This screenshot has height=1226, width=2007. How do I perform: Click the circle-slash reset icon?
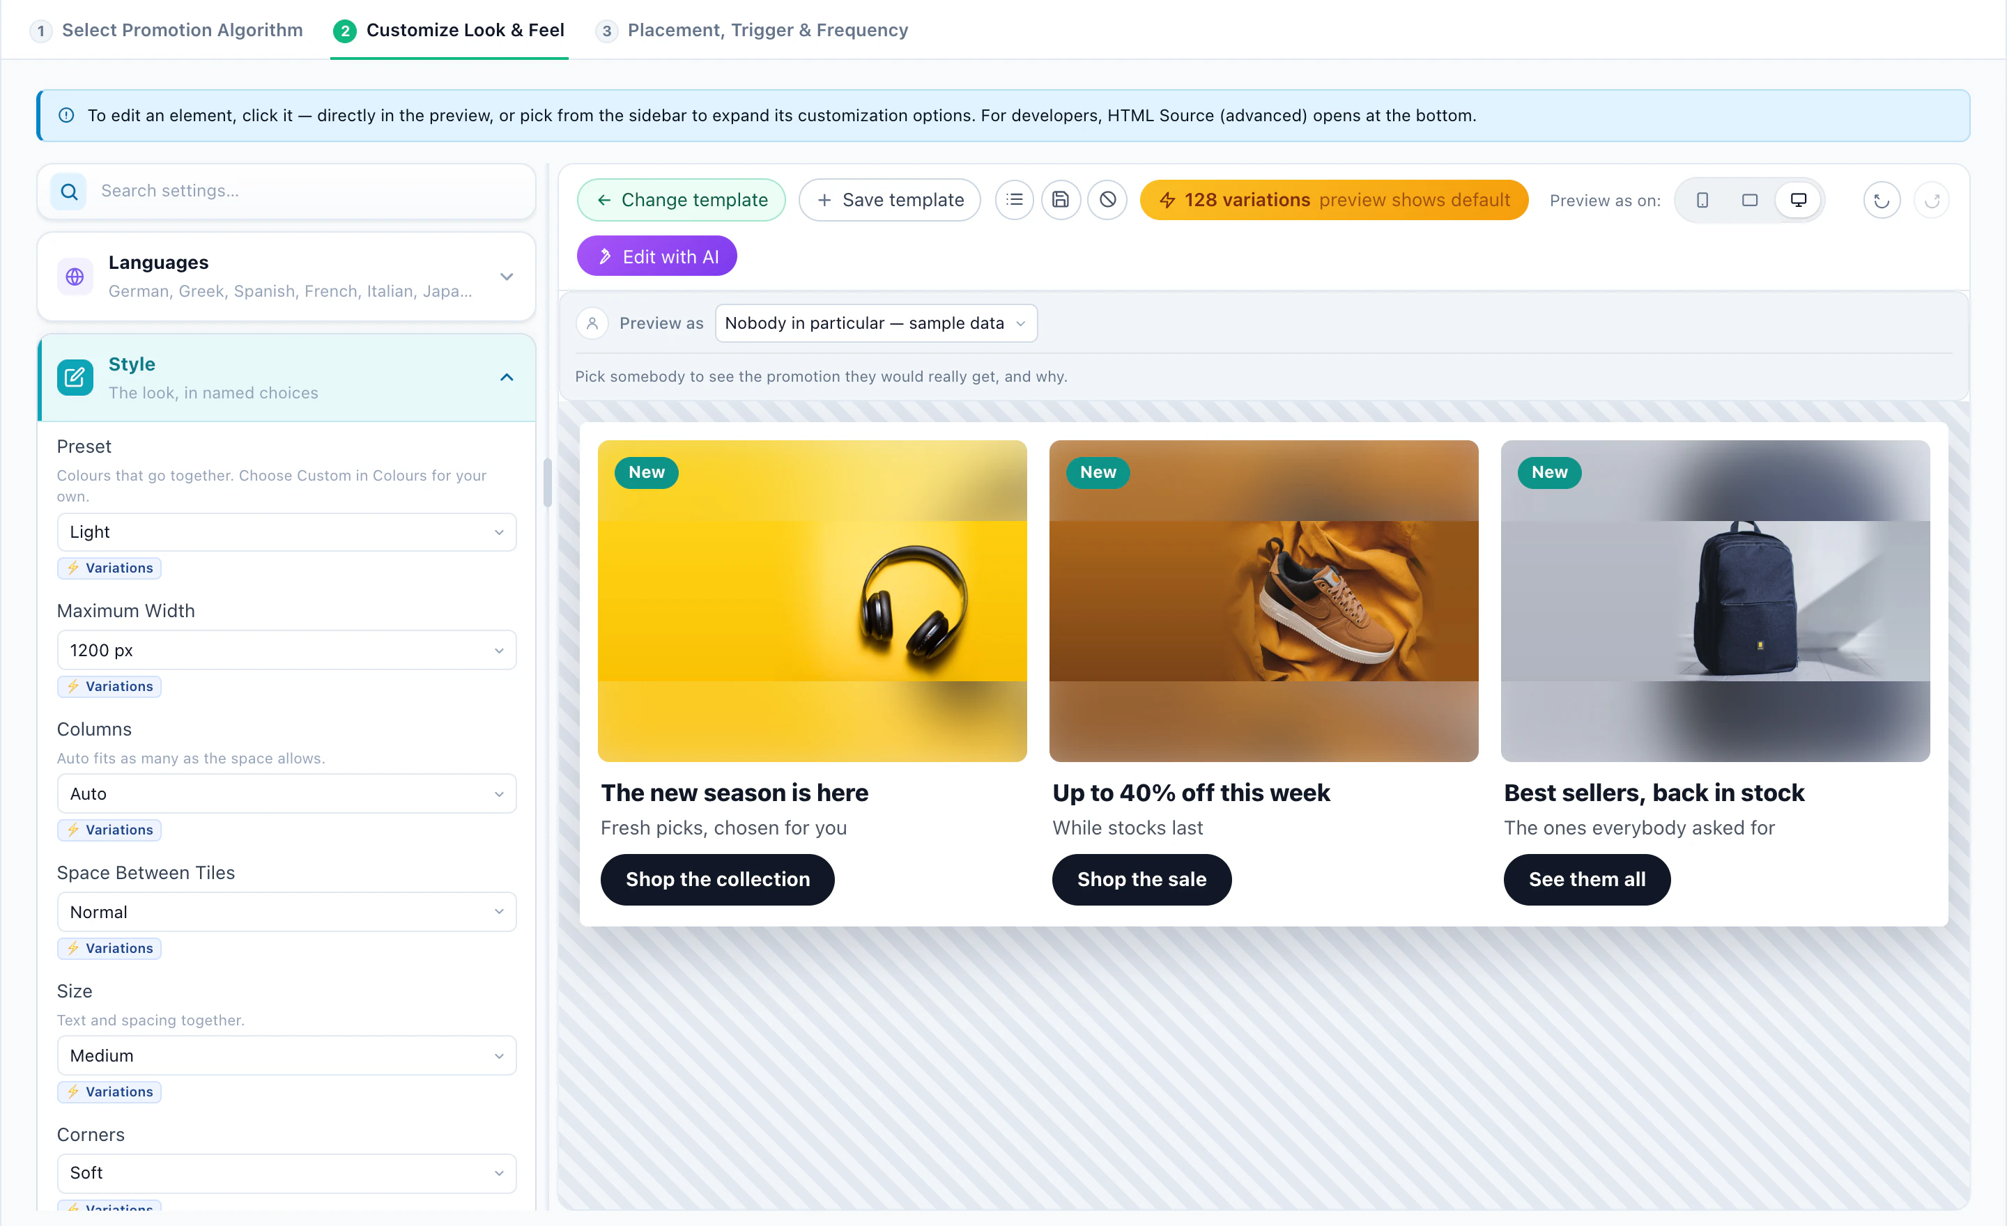point(1108,199)
